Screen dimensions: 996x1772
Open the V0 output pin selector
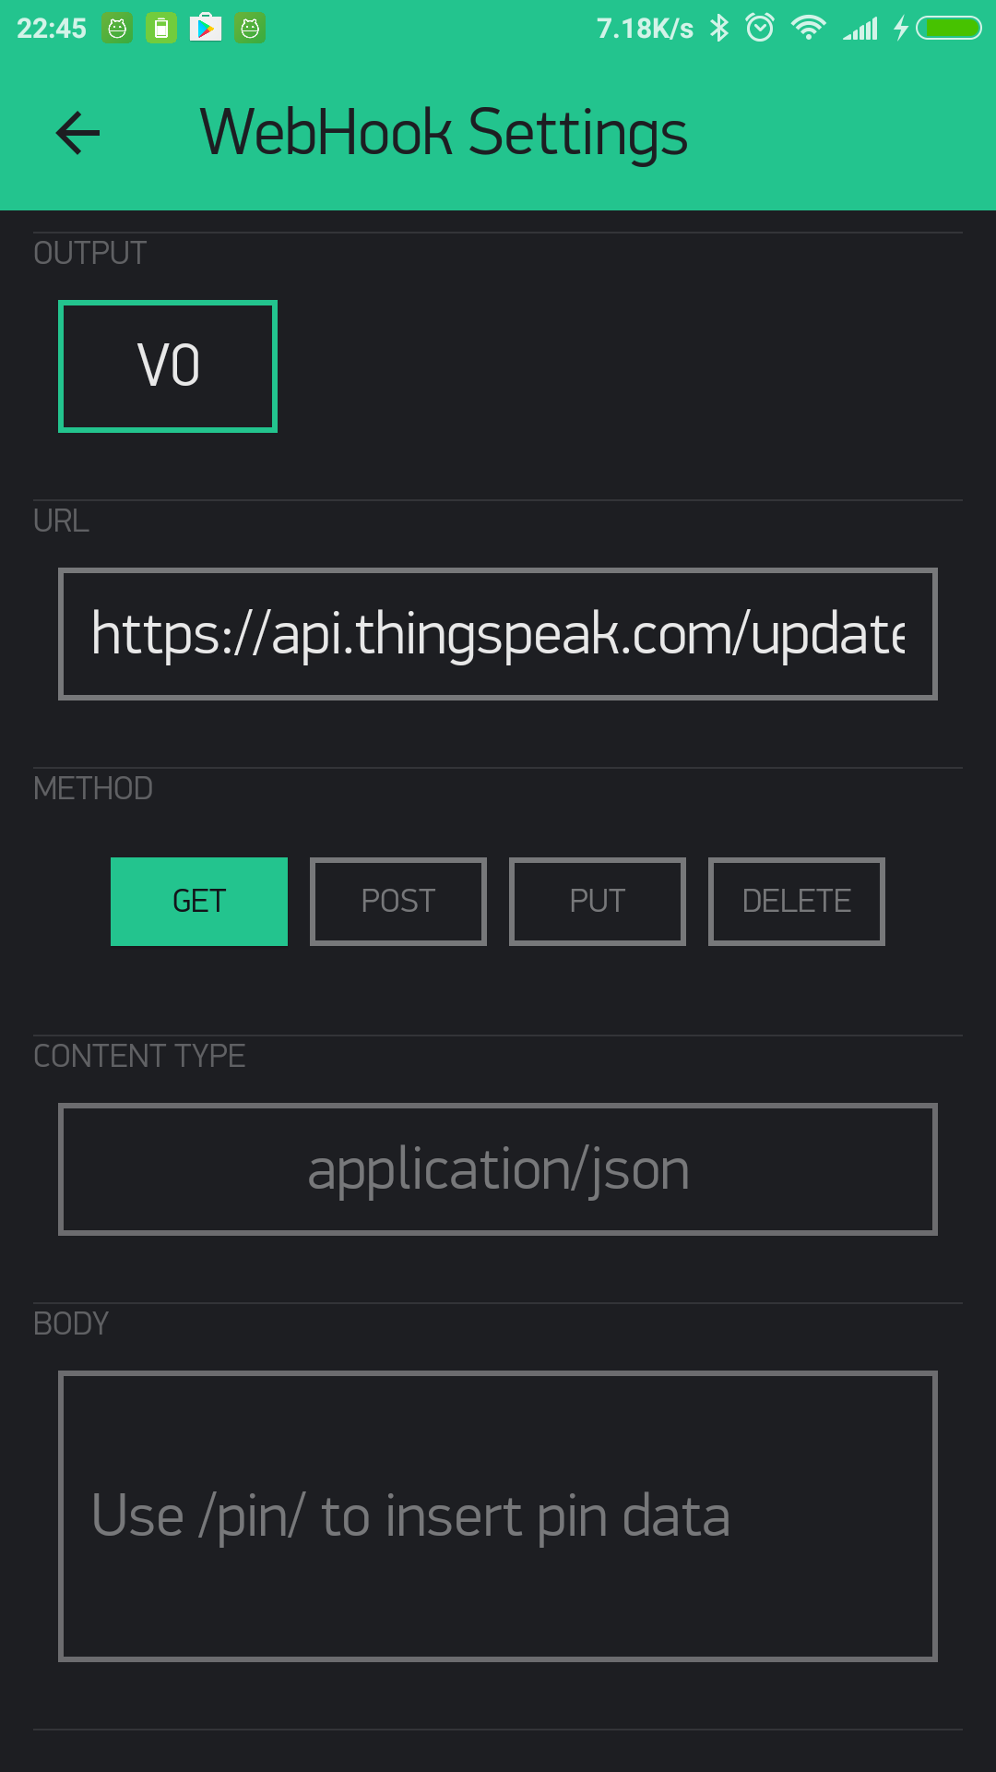(167, 365)
